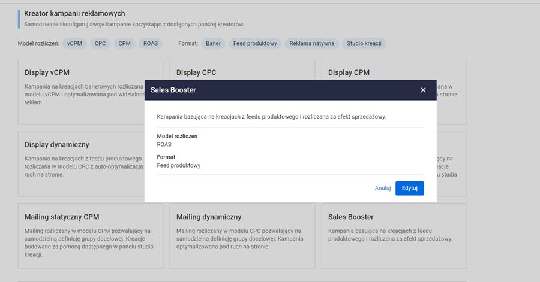Image resolution: width=540 pixels, height=282 pixels.
Task: Select the CPM filter chip
Action: click(124, 43)
